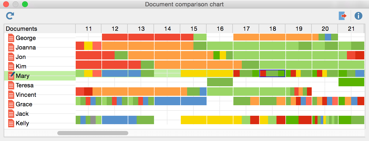Viewport: 369px width, 141px height.
Task: Click Kim's document icon
Action: point(11,66)
